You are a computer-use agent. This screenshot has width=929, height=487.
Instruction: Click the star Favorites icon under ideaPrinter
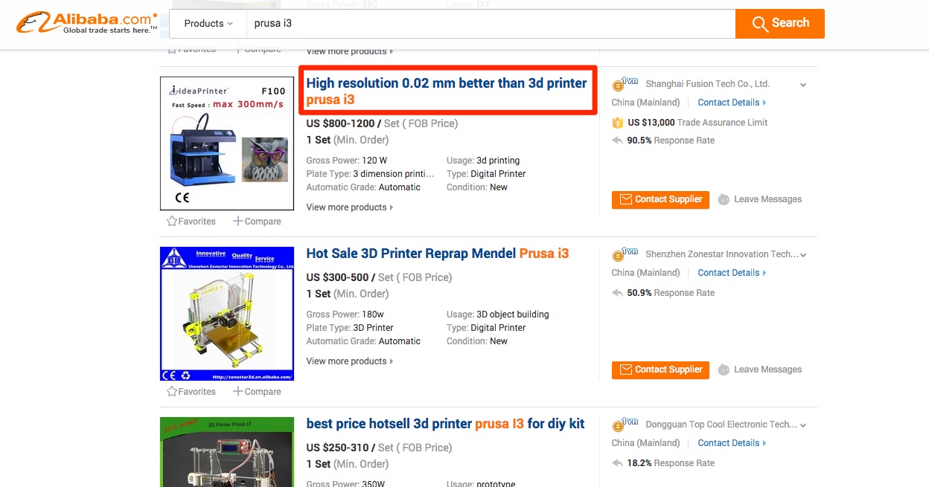pyautogui.click(x=172, y=221)
